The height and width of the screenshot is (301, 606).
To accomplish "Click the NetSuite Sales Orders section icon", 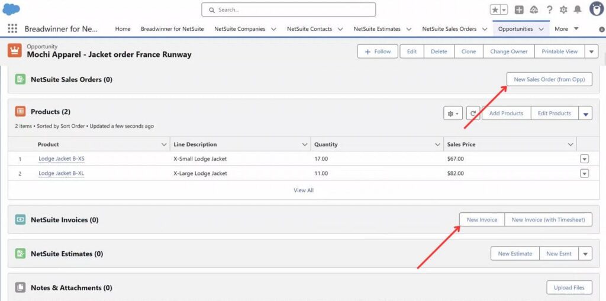I will tap(20, 79).
